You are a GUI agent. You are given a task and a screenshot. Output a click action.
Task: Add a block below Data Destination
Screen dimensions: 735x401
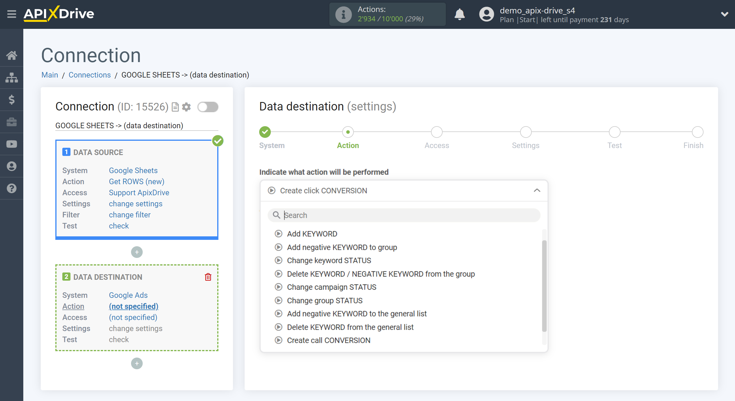point(137,363)
